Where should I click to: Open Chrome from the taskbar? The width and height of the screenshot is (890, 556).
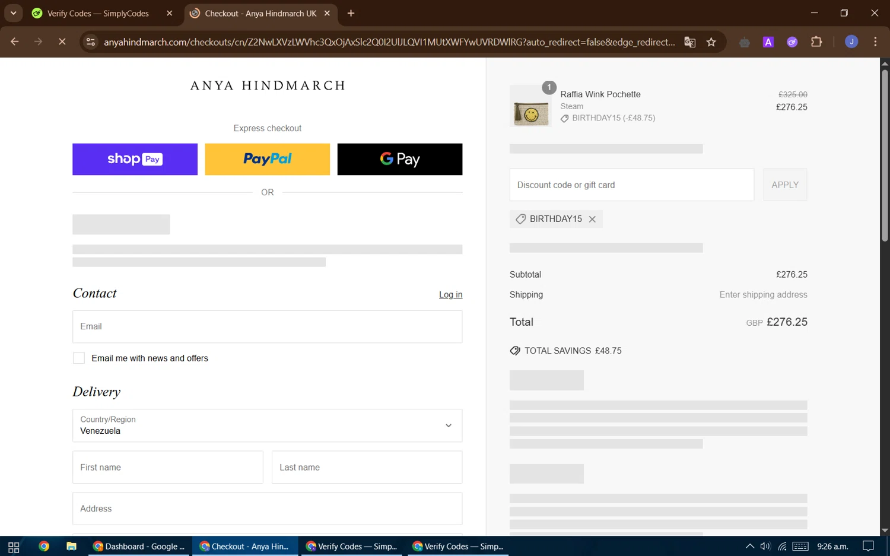[44, 547]
